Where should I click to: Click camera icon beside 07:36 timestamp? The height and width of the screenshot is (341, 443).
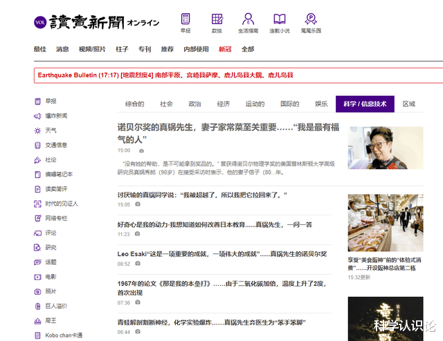pyautogui.click(x=138, y=302)
